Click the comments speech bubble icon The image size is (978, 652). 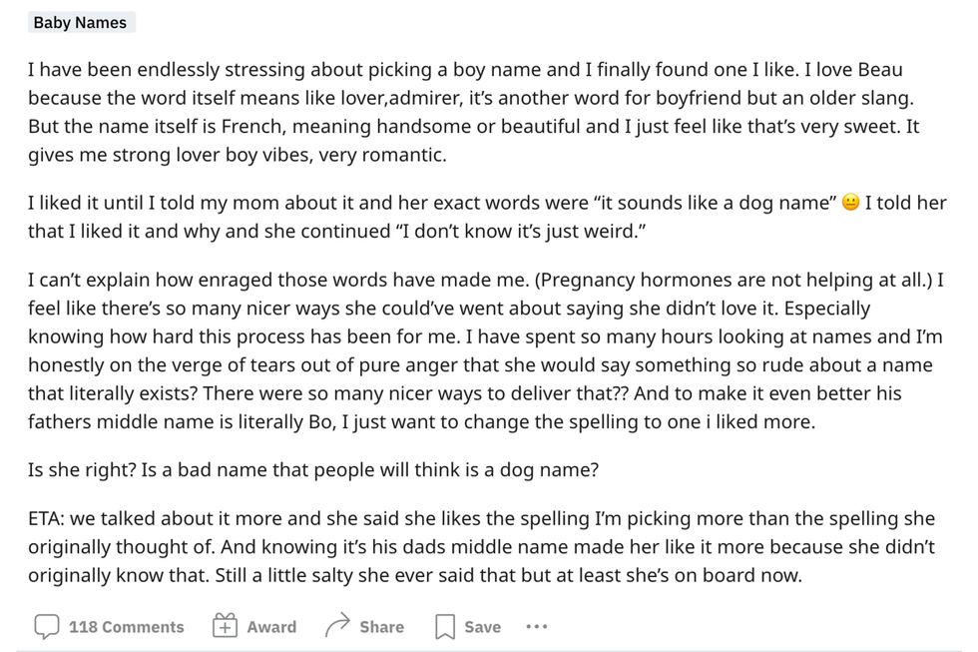(46, 627)
